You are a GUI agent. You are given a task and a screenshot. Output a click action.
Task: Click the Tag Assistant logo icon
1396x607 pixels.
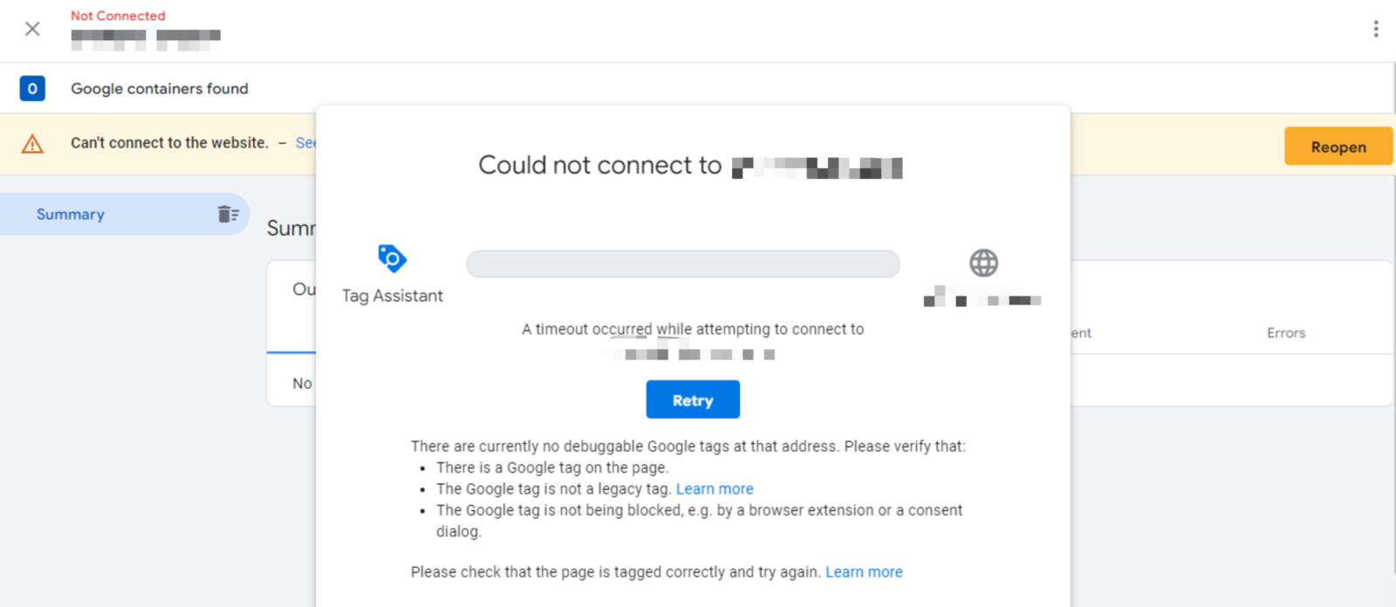[x=392, y=259]
